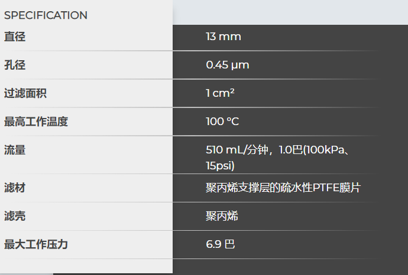Select the 流量 row label
Viewport: 408px width, 275px height.
point(15,150)
